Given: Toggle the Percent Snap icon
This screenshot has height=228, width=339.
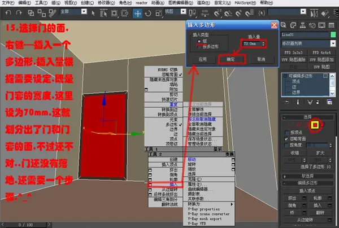Looking at the screenshot, I should click(238, 14).
